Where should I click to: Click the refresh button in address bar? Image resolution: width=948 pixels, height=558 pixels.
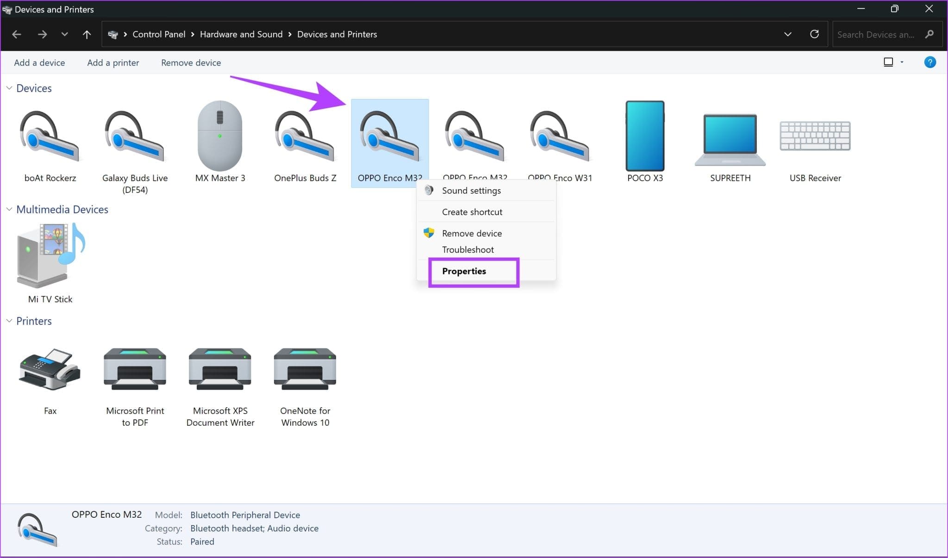814,34
